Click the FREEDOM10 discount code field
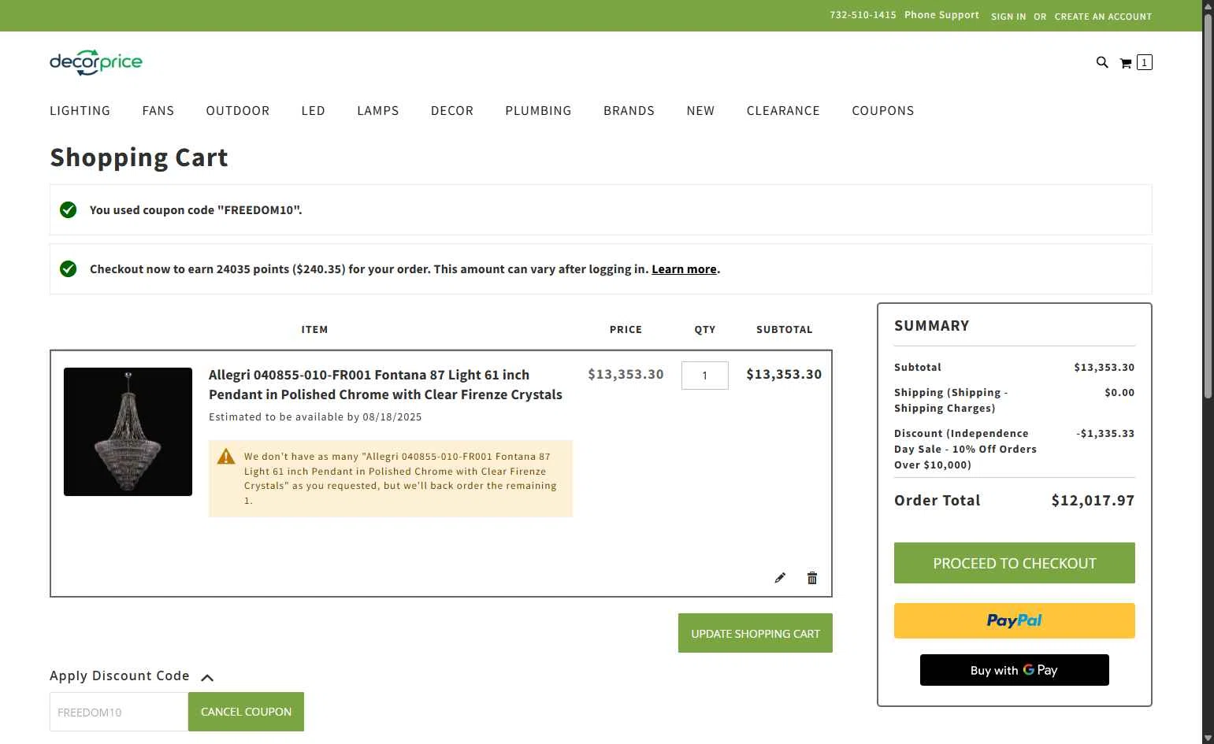The height and width of the screenshot is (744, 1214). pos(119,712)
